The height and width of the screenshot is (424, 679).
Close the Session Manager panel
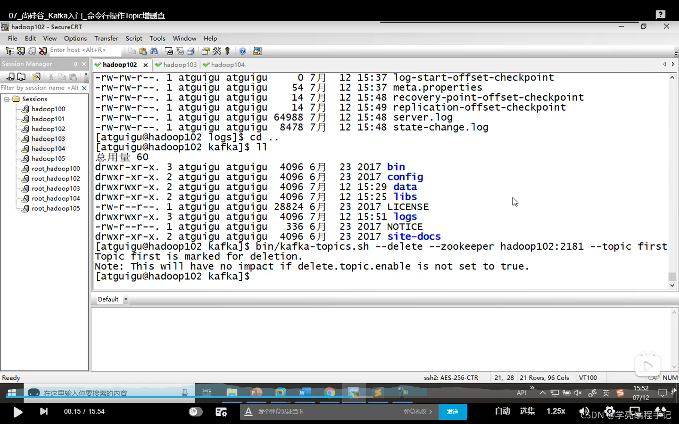[x=84, y=64]
